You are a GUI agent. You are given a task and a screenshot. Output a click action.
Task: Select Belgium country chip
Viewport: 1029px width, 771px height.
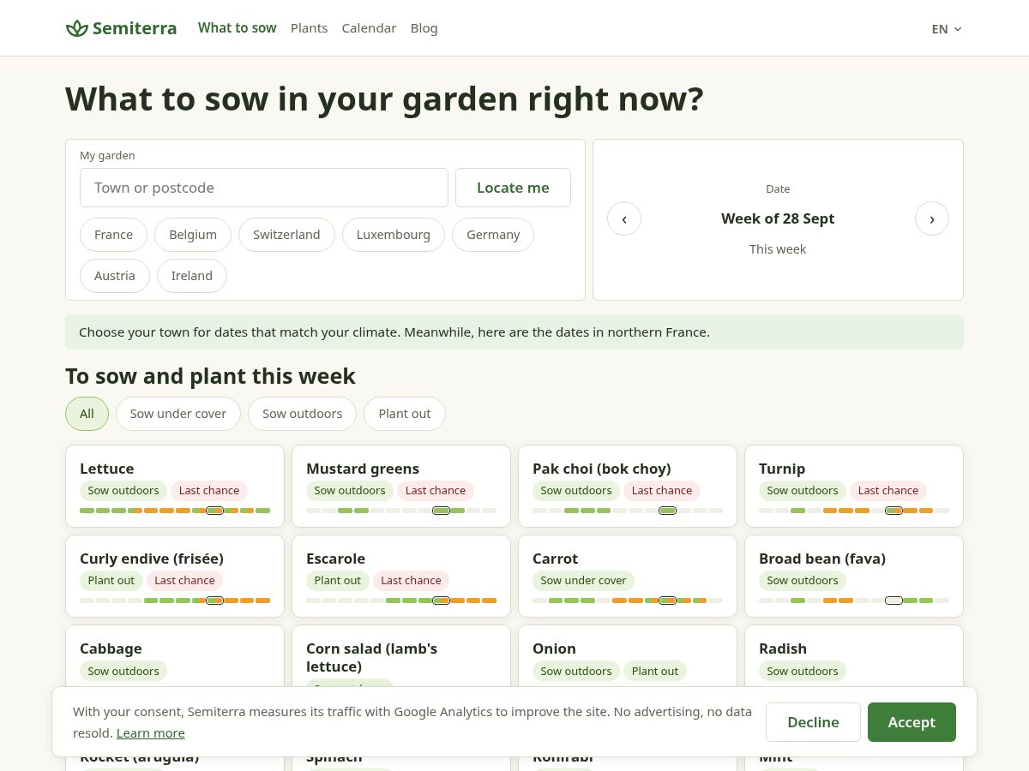[x=193, y=235]
